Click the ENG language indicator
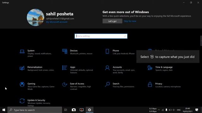 pyautogui.click(x=179, y=110)
